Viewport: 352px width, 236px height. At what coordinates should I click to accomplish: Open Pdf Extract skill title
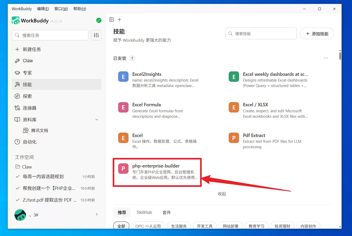[x=254, y=135]
